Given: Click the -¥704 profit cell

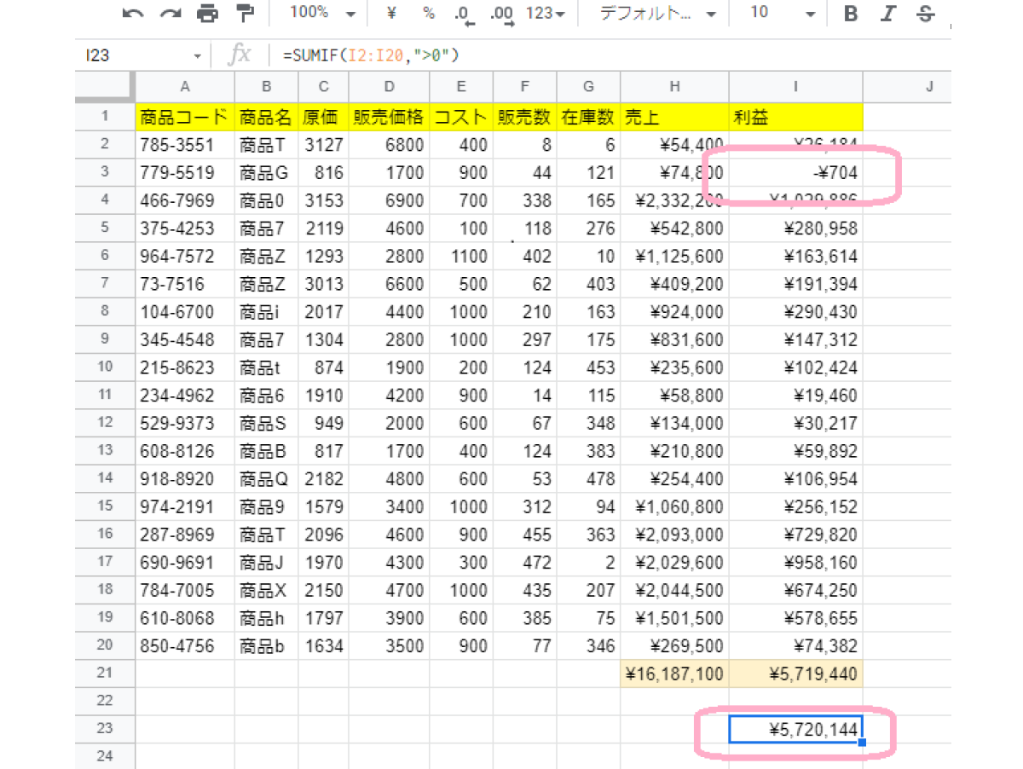Looking at the screenshot, I should 795,173.
